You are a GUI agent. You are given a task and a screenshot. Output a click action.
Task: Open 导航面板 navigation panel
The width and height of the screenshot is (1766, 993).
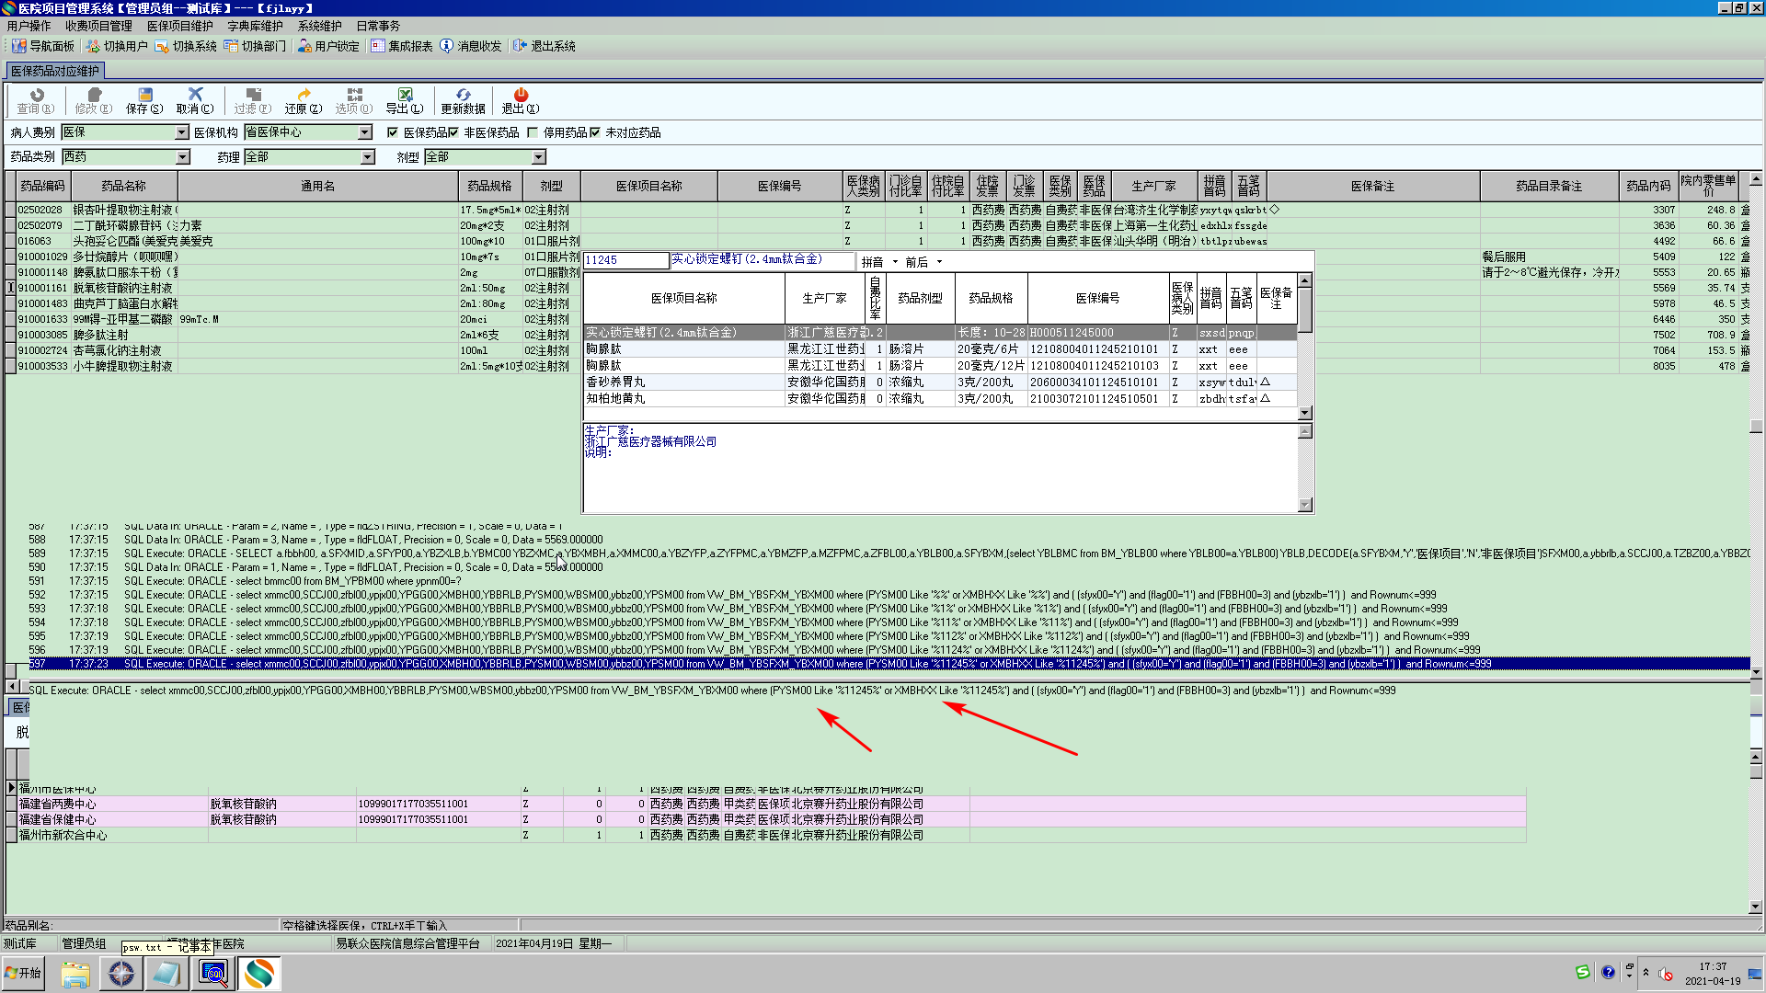pos(43,46)
